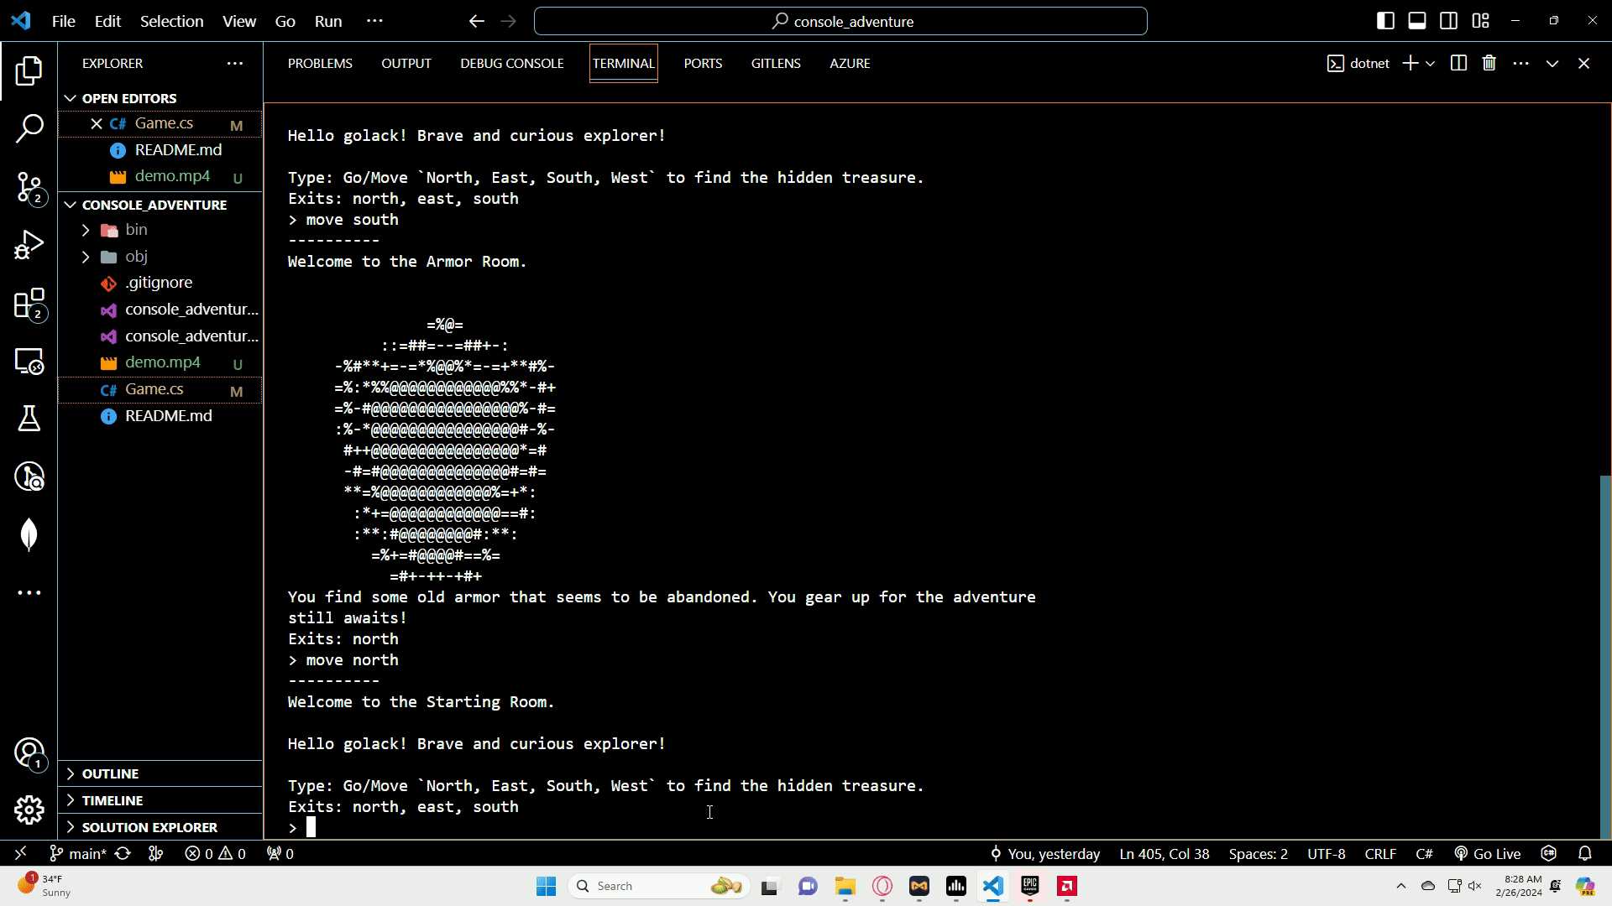
Task: Open Manage gear settings menu
Action: click(29, 810)
